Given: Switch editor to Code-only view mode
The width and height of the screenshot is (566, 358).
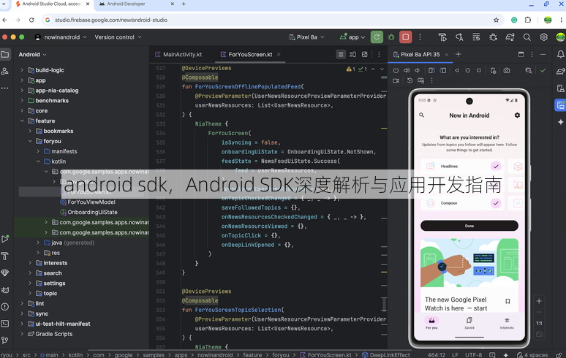Looking at the screenshot, I should point(340,55).
